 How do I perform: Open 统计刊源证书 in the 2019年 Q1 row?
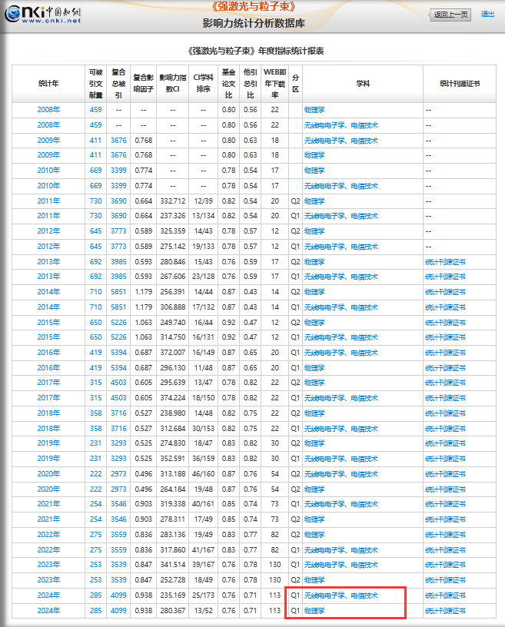[x=446, y=459]
